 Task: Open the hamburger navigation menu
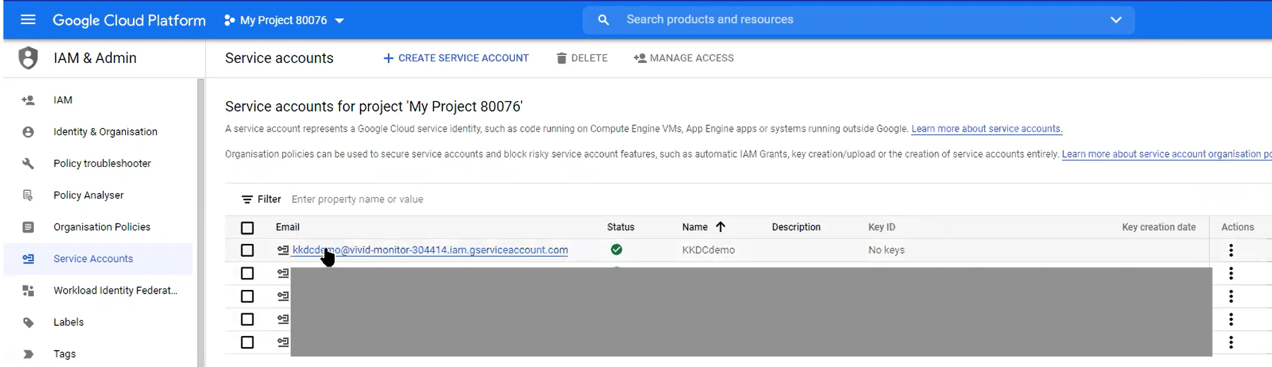[x=28, y=20]
